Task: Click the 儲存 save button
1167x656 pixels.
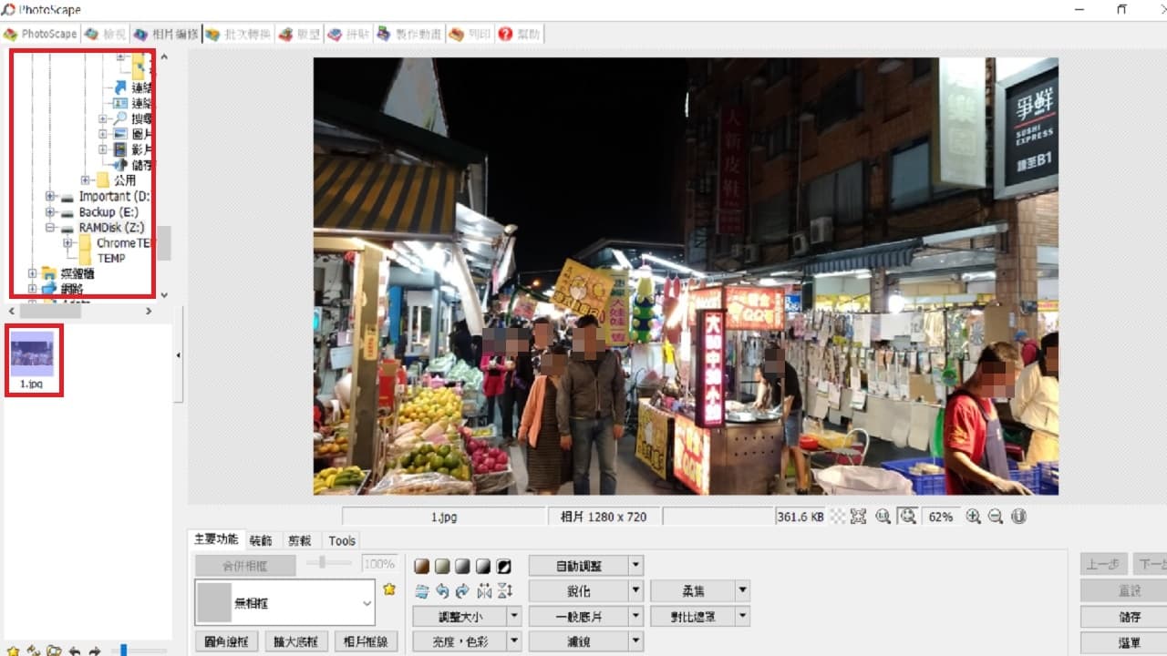Action: tap(1129, 617)
